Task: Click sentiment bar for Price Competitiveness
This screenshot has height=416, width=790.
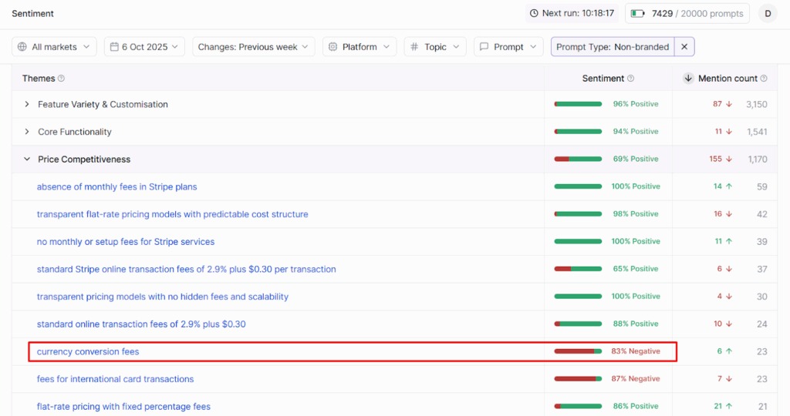Action: (x=578, y=159)
